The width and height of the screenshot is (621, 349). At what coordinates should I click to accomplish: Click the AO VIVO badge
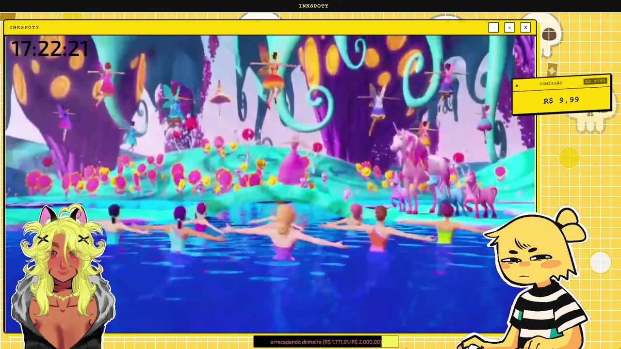click(x=595, y=81)
